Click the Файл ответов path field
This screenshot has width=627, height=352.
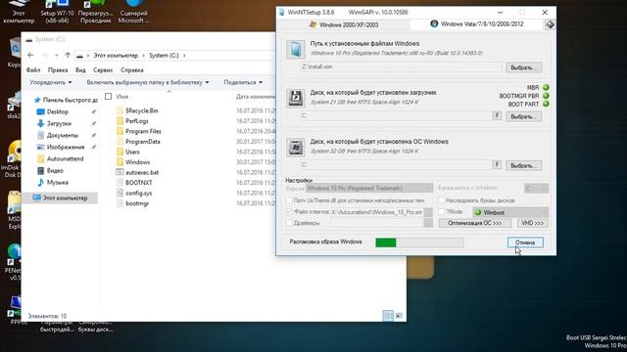[x=377, y=212]
